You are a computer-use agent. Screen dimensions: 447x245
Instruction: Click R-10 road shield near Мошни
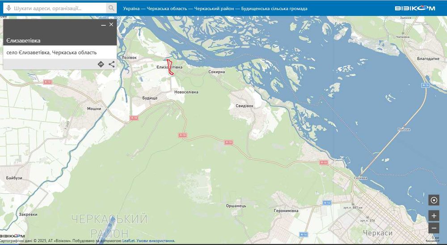pos(48,82)
